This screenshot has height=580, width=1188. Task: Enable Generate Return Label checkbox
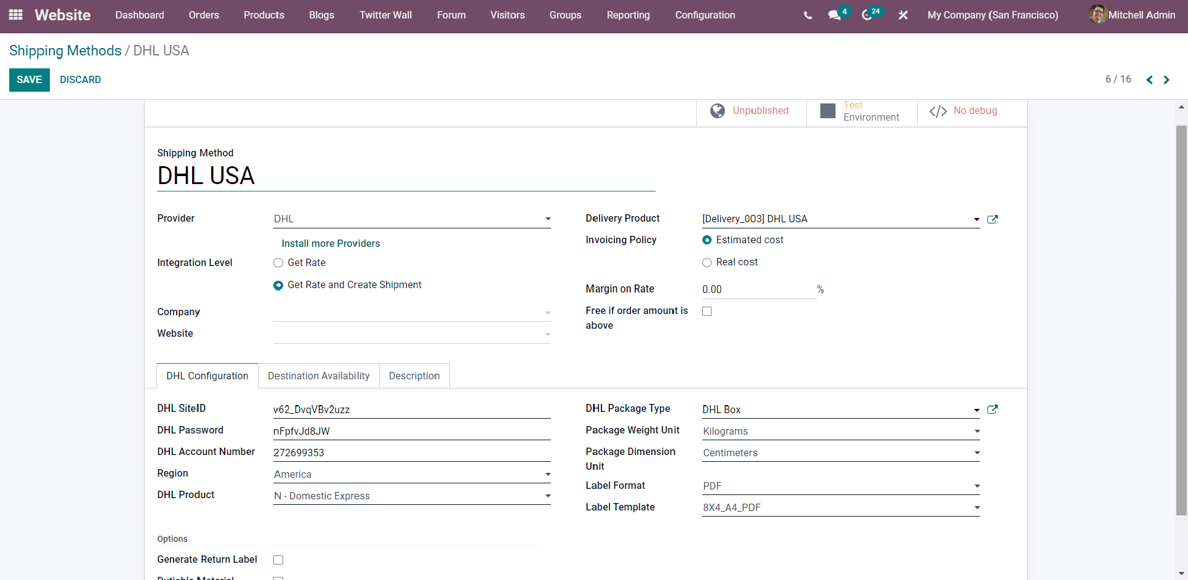[278, 560]
